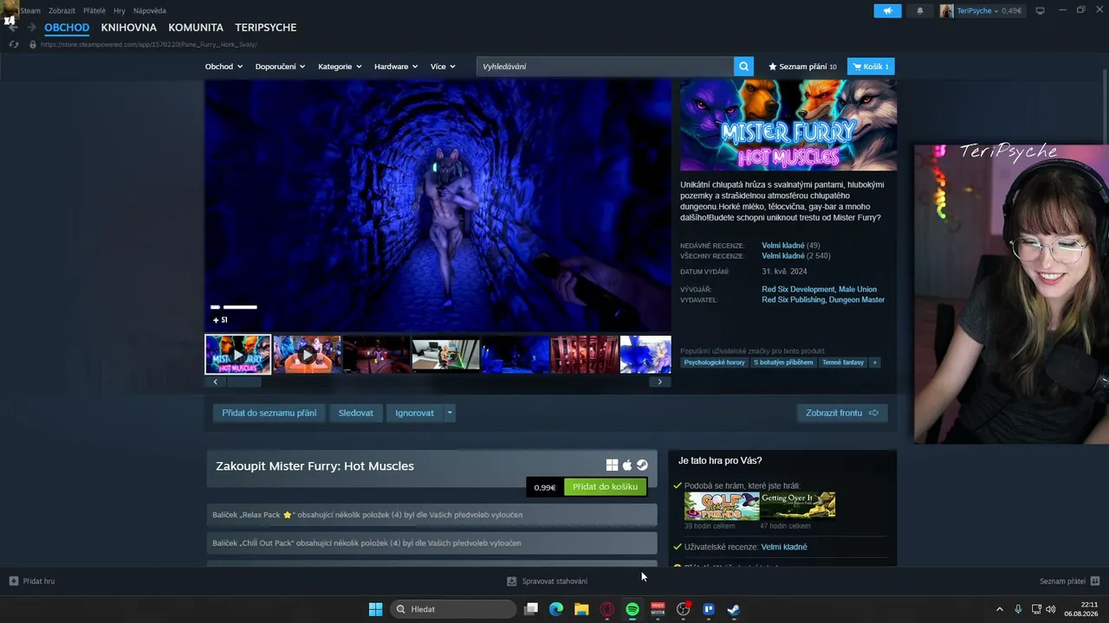Click the Vyhledávání search field
Viewport: 1109px width, 623px height.
(605, 67)
